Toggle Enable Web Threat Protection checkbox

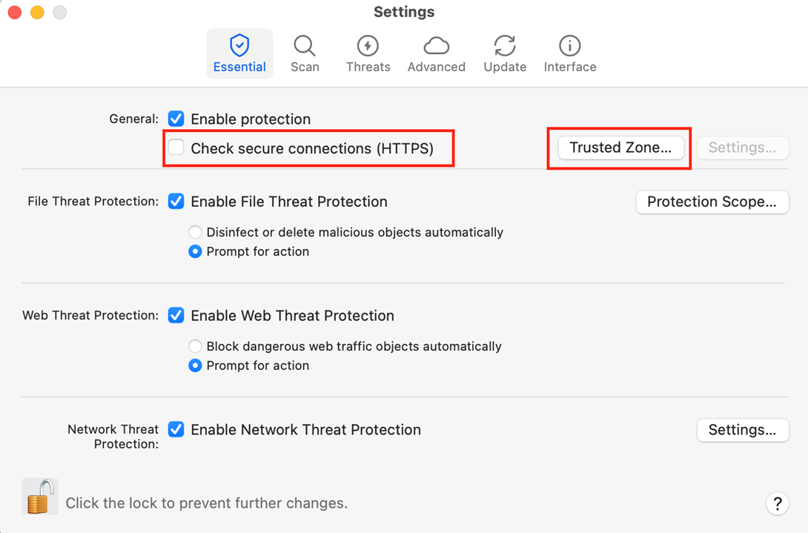point(176,316)
